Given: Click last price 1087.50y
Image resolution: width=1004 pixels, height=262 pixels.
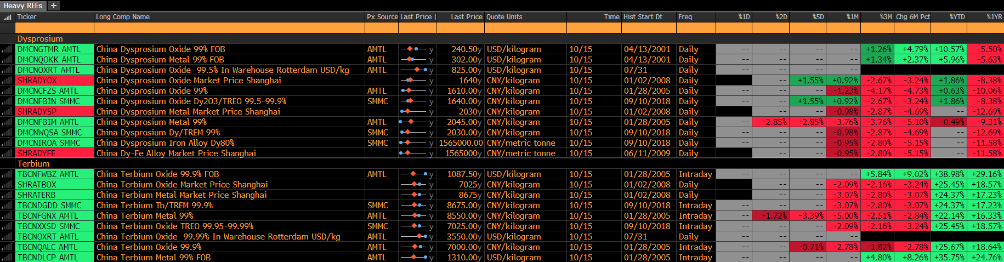Looking at the screenshot, I should click(464, 174).
